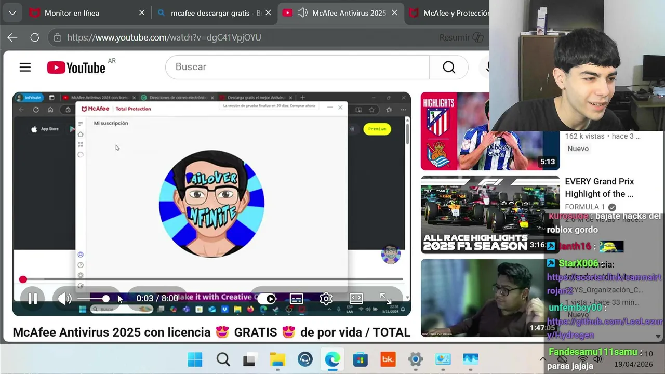Reload the page with refresh icon
Image resolution: width=665 pixels, height=374 pixels.
click(35, 37)
